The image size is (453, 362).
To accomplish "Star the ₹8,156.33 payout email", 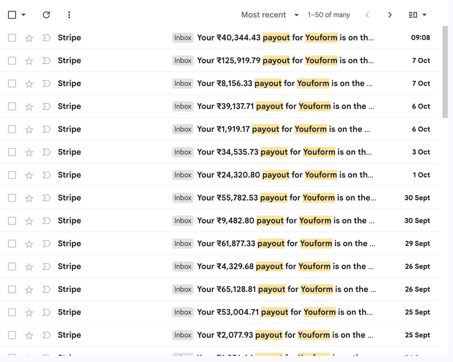I will [x=29, y=83].
